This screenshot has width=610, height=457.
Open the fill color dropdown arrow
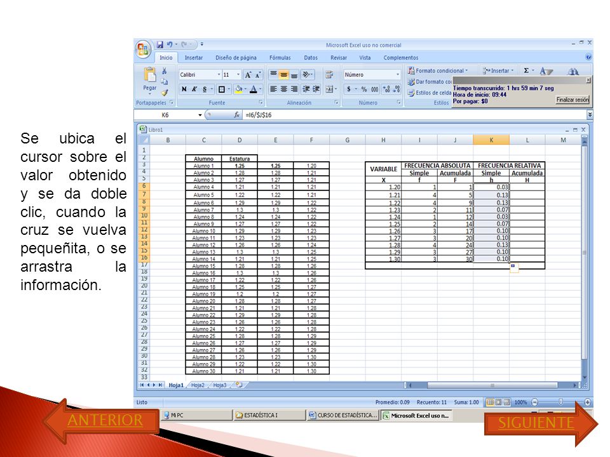(x=245, y=89)
